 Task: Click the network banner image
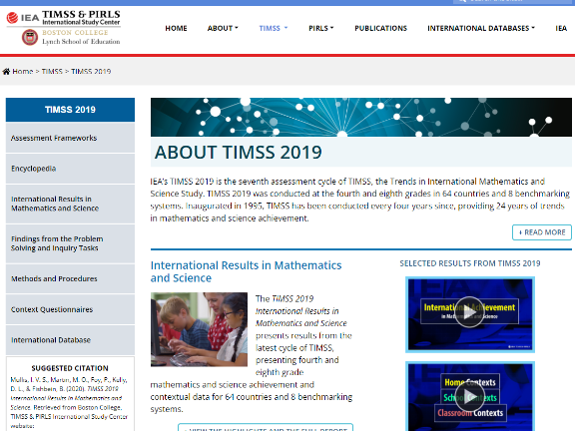(360, 118)
